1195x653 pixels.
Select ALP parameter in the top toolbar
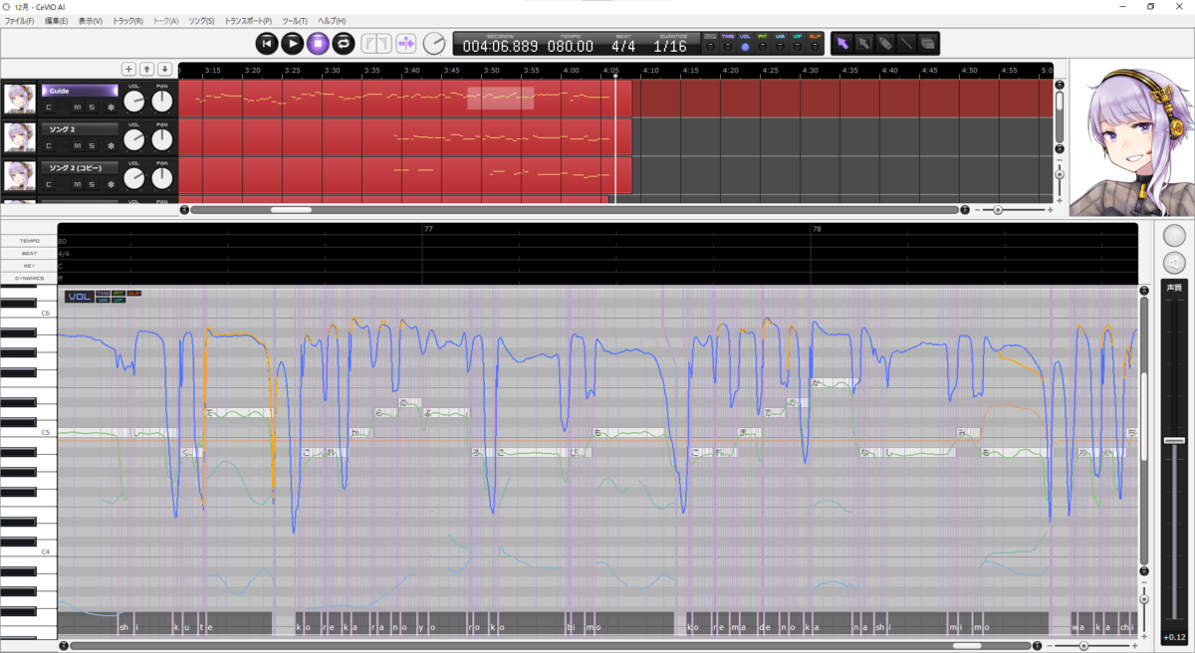pyautogui.click(x=815, y=43)
